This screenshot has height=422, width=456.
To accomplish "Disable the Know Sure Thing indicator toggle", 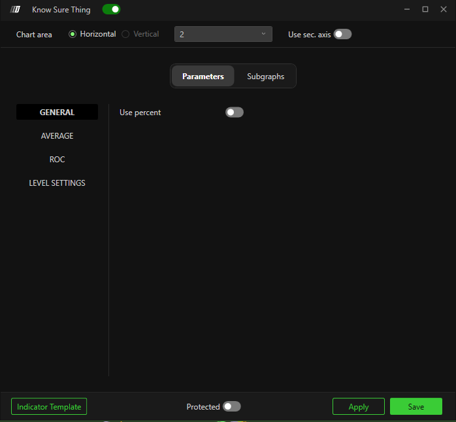I will click(111, 10).
